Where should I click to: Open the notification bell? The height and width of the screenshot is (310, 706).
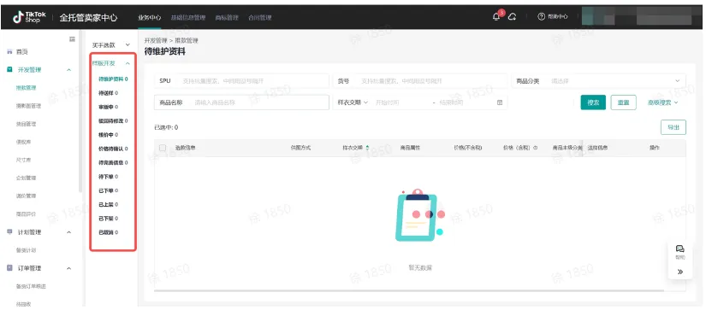(x=496, y=16)
